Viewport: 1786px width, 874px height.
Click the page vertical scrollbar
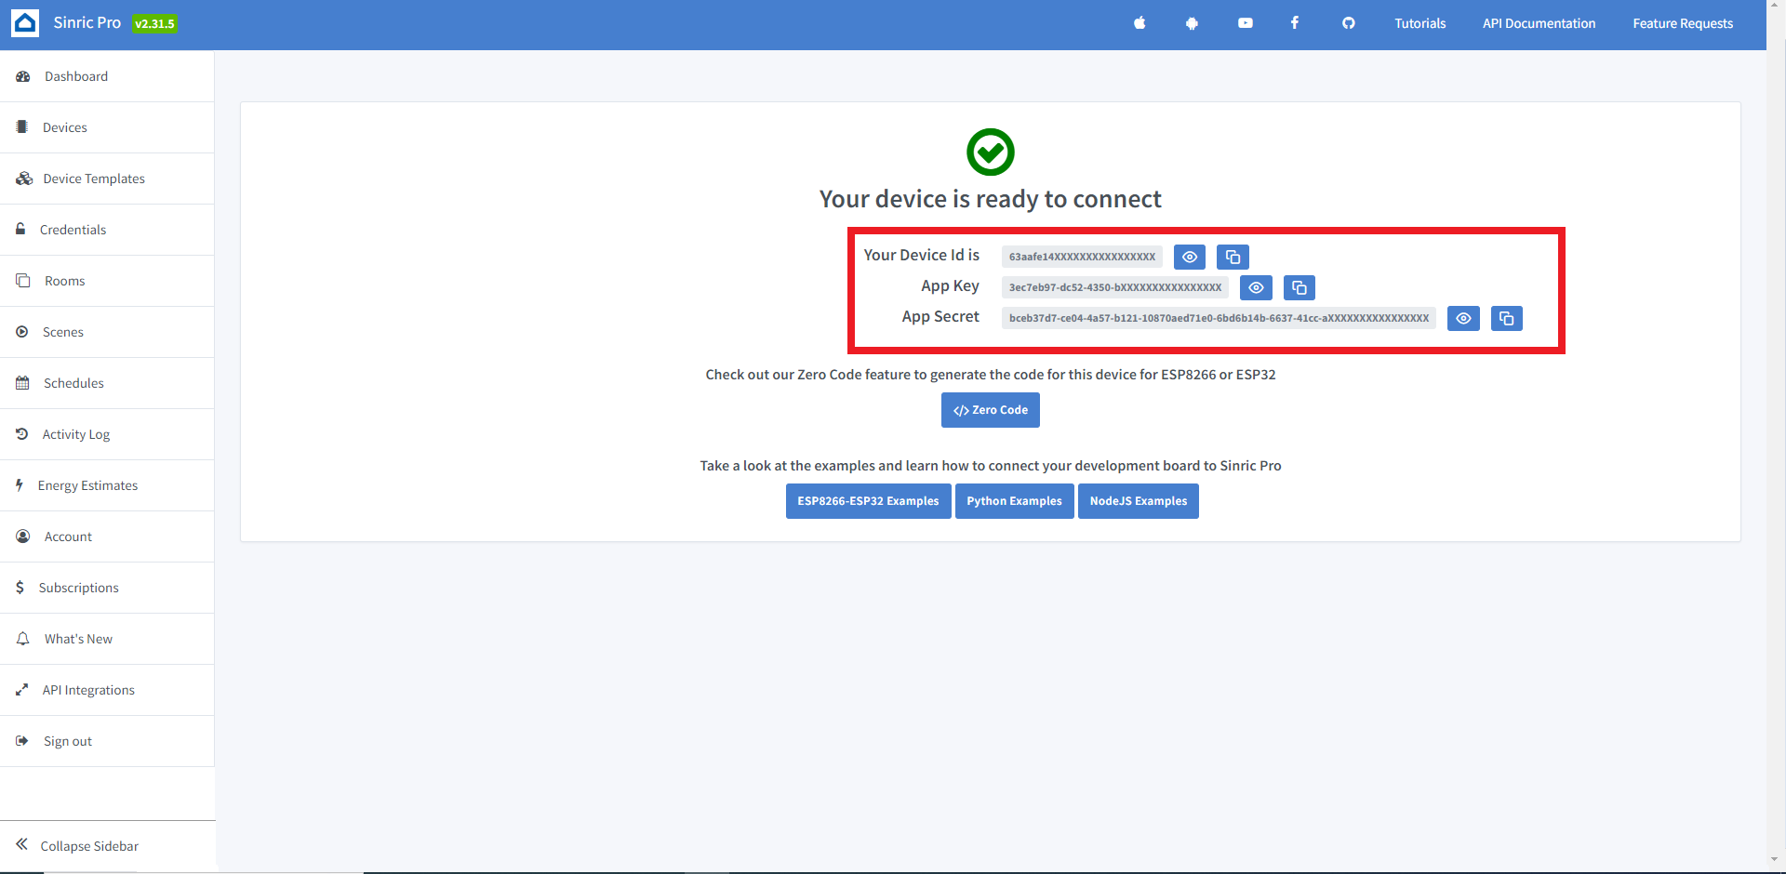1776,437
